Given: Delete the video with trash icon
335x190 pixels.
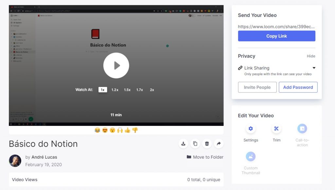Looking at the screenshot, I should (207, 144).
